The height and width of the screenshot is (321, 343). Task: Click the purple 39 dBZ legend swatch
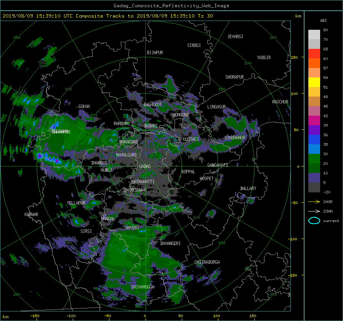pos(314,130)
